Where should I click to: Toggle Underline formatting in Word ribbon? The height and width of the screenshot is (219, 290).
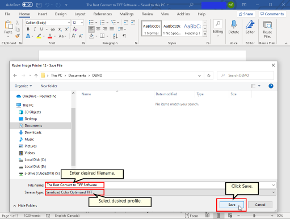(41, 29)
